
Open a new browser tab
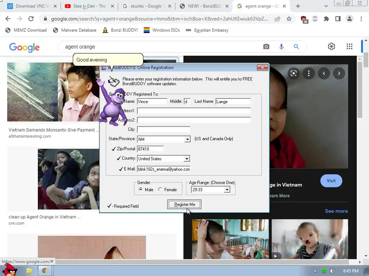298,6
